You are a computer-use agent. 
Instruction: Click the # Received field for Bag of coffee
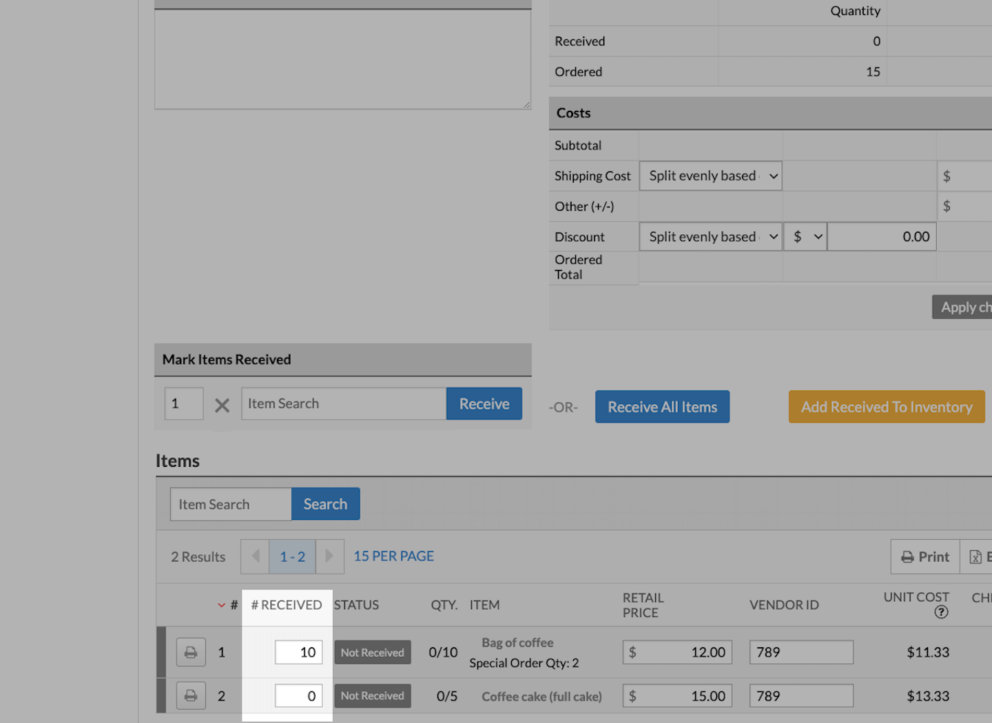coord(299,652)
